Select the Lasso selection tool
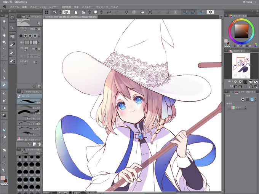 pos(4,56)
